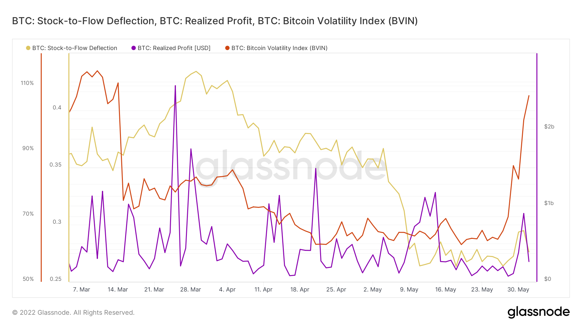Select the 28. Mar date label

pyautogui.click(x=190, y=290)
